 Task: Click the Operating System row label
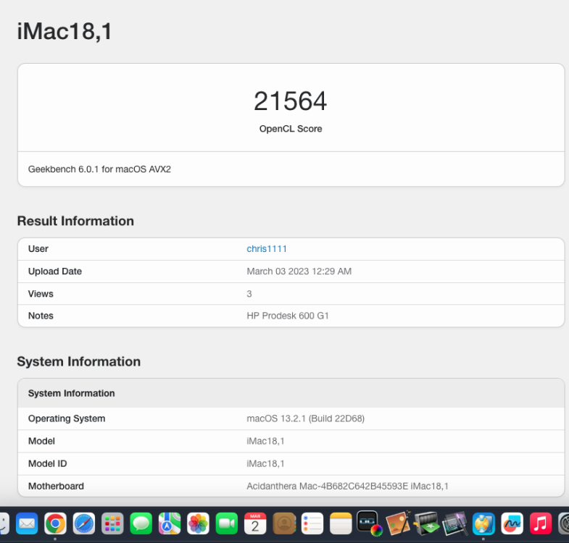click(x=67, y=418)
